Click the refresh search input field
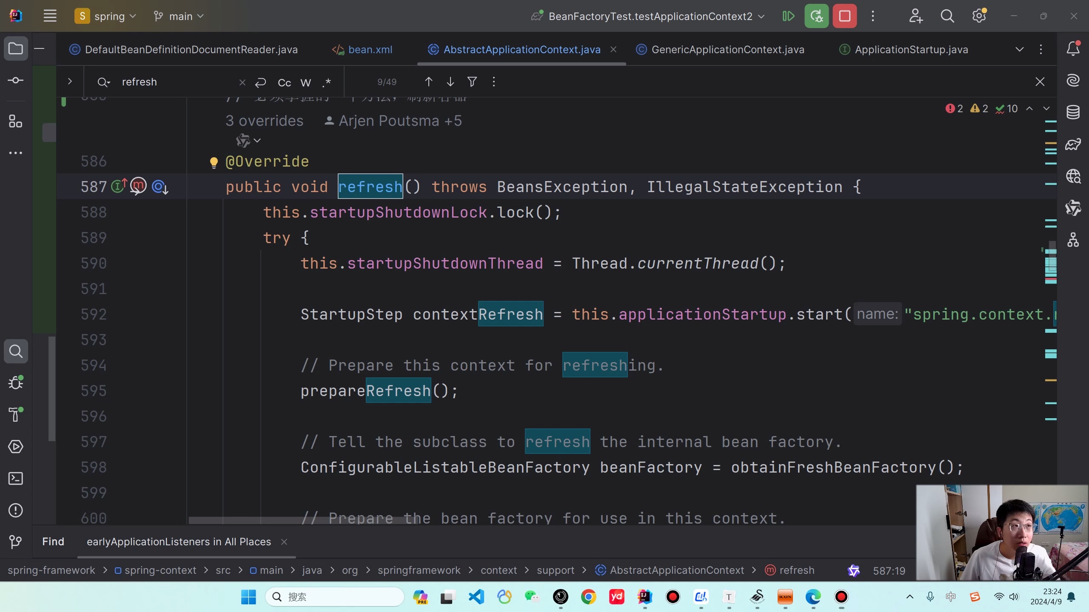 click(179, 82)
